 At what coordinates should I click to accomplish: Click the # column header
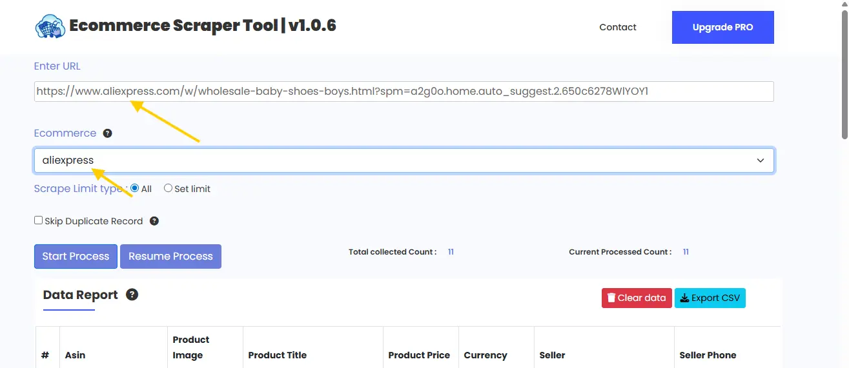(45, 355)
